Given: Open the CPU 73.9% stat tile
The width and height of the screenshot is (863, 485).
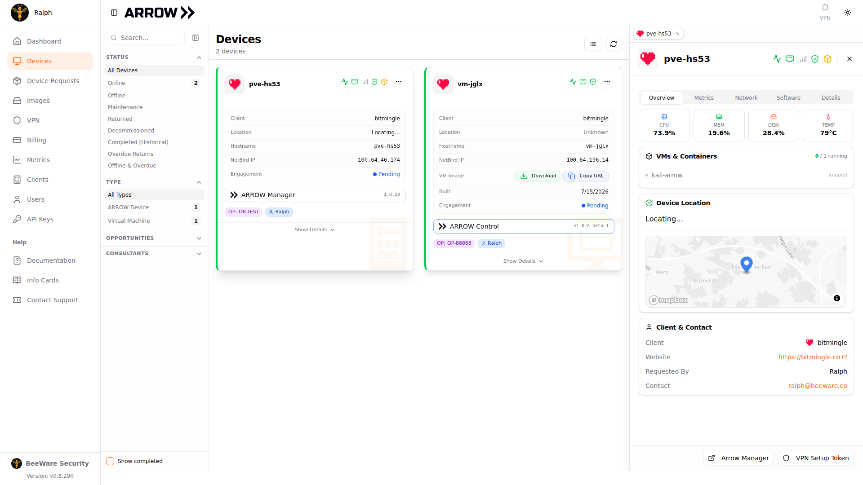Looking at the screenshot, I should [664, 125].
